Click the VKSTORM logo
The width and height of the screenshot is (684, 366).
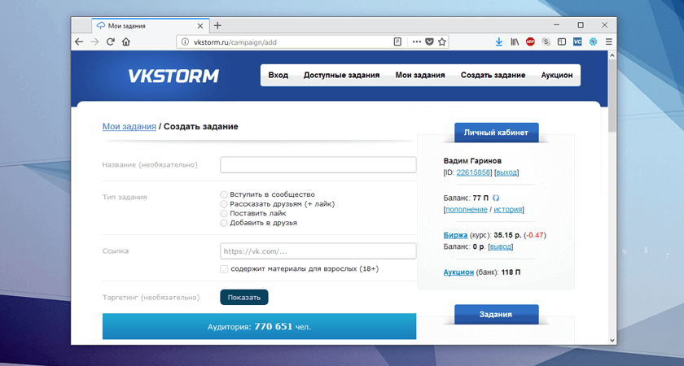(x=173, y=76)
